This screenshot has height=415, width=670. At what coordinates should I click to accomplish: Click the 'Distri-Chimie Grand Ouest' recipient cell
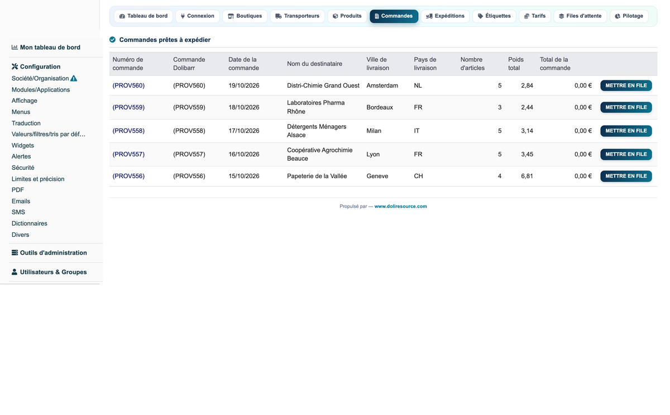(x=323, y=85)
